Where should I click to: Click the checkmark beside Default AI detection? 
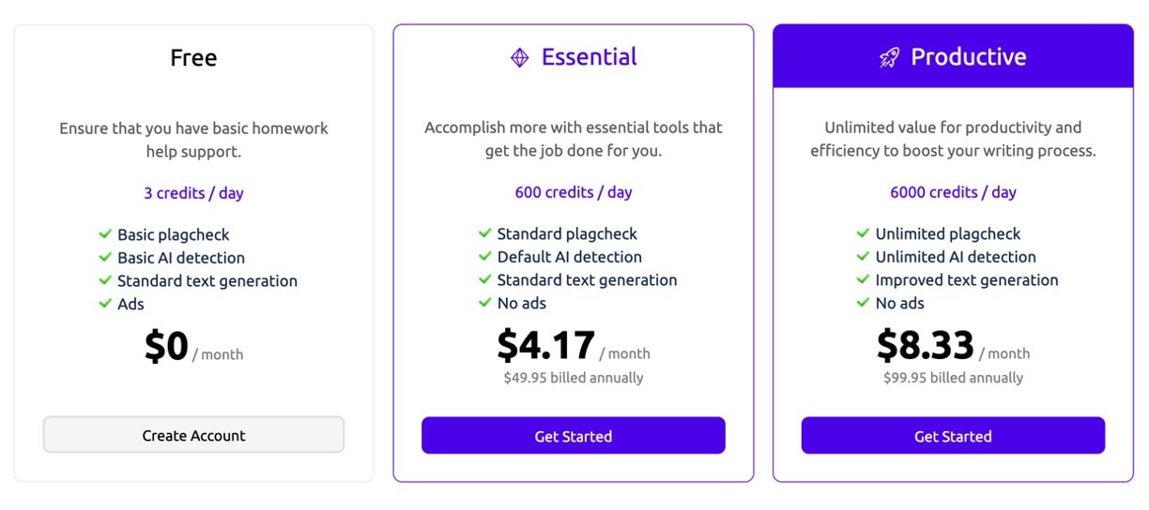[x=485, y=257]
